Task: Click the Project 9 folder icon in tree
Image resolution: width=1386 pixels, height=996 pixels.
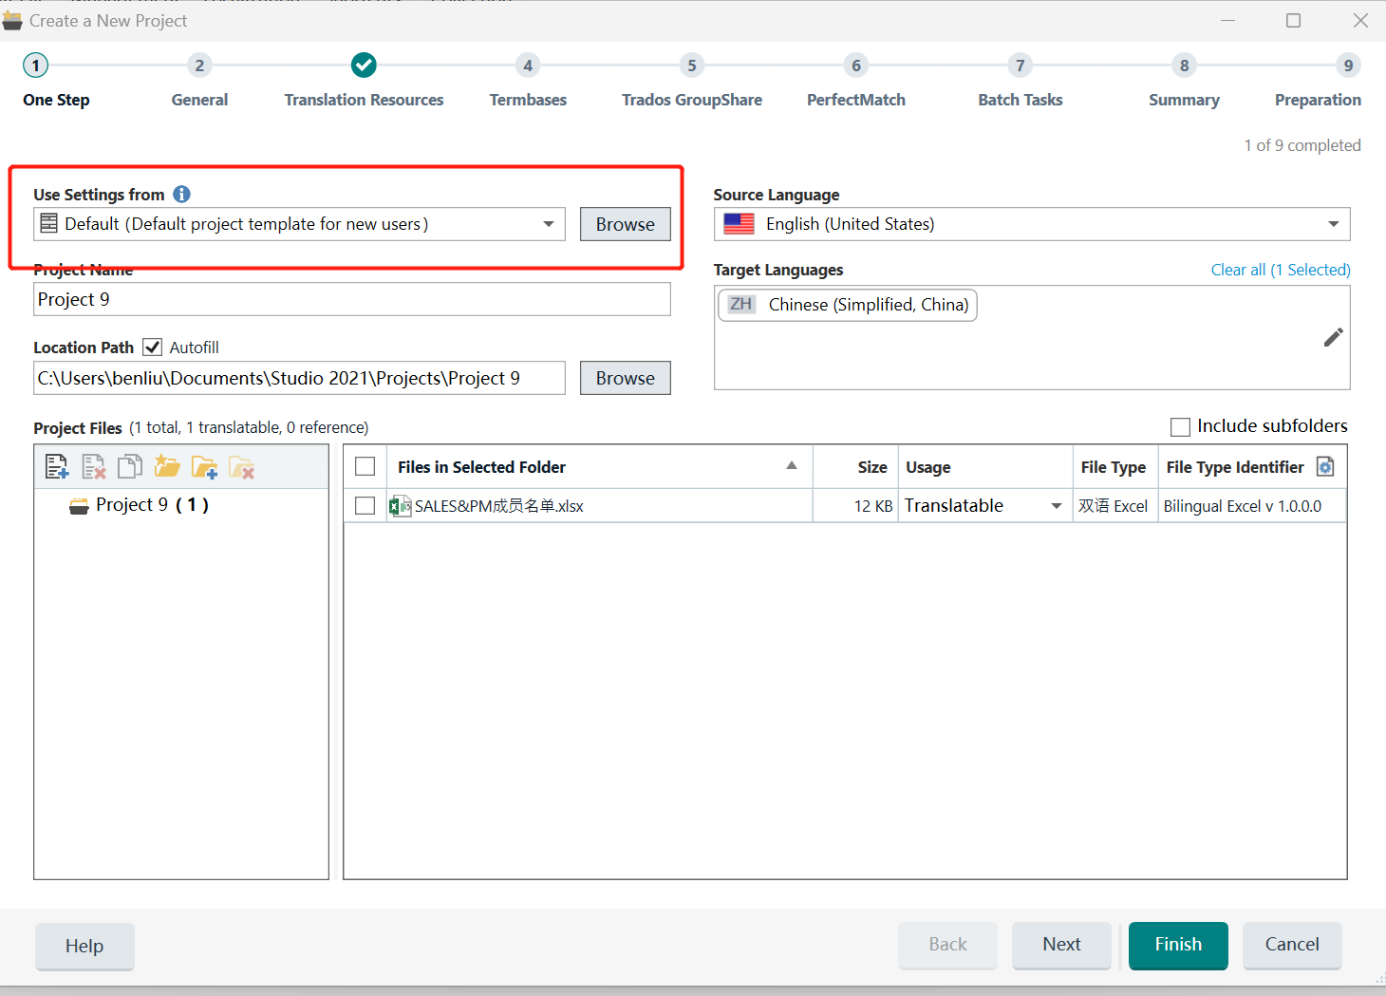Action: pyautogui.click(x=79, y=506)
